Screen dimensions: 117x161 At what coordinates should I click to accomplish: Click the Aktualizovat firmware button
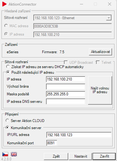[x=100, y=52]
